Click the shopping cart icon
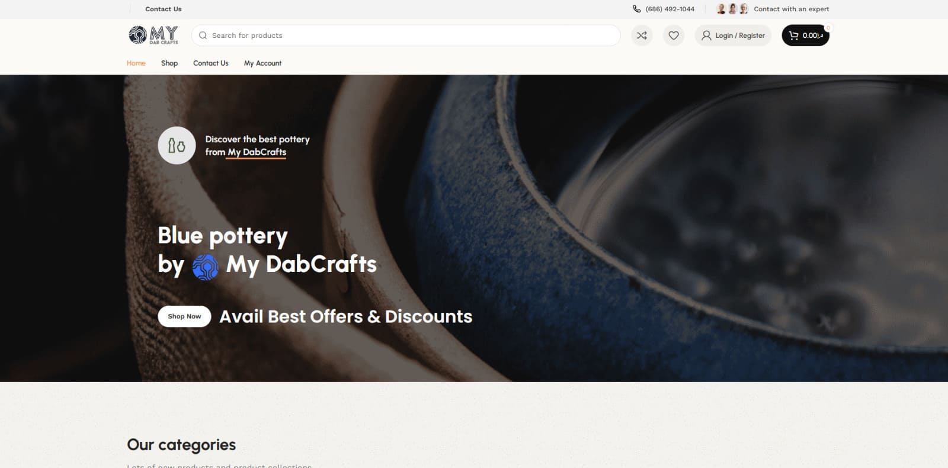Screen dimensions: 948x468 793,36
